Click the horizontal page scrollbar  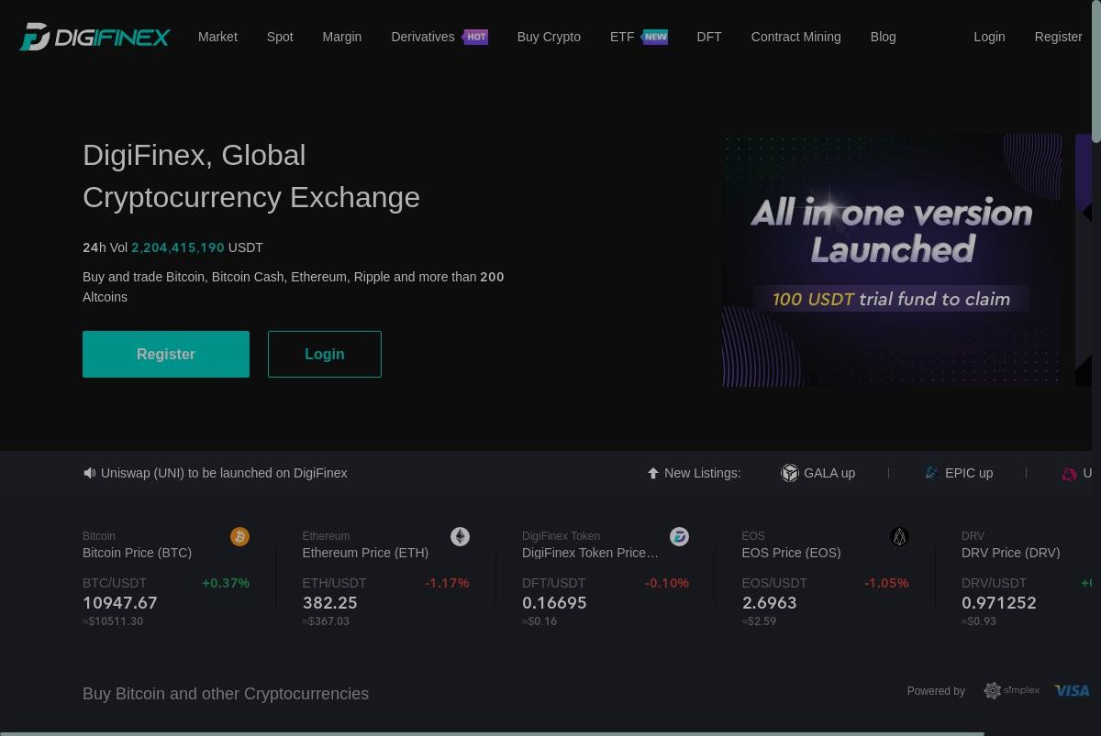pos(493,733)
